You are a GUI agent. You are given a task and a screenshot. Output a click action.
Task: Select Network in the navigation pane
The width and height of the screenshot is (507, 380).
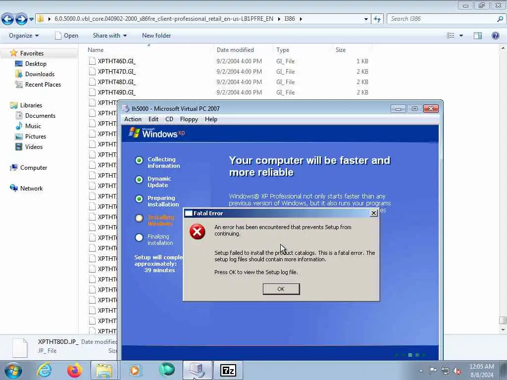point(31,189)
